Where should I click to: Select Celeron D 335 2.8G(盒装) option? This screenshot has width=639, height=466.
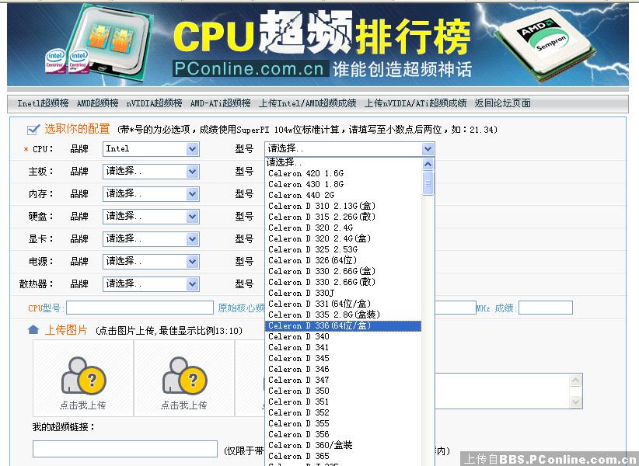(343, 315)
